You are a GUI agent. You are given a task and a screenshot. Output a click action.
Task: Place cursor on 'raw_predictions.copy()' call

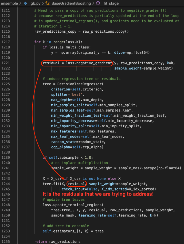click(x=105, y=32)
